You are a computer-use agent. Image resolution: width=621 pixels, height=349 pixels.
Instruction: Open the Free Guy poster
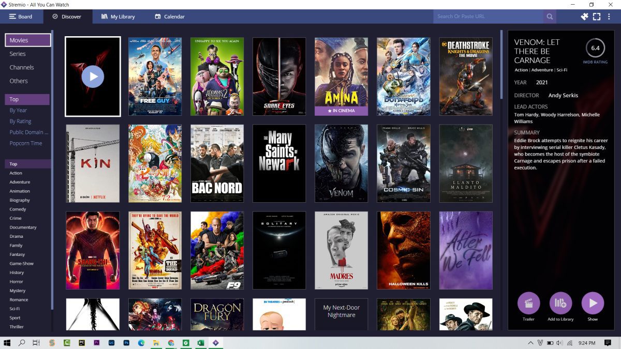tap(155, 77)
